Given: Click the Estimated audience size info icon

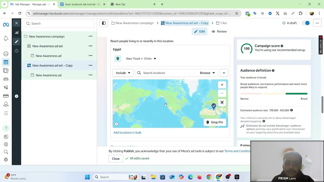Looking at the screenshot, I should 291,110.
